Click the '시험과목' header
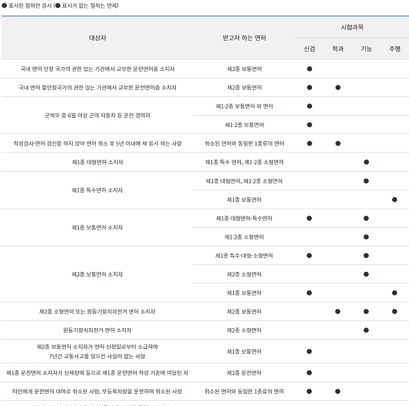The width and height of the screenshot is (409, 406). click(352, 27)
